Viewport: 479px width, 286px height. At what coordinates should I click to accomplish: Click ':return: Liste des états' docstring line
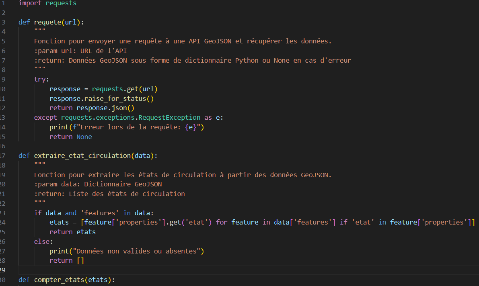click(109, 194)
